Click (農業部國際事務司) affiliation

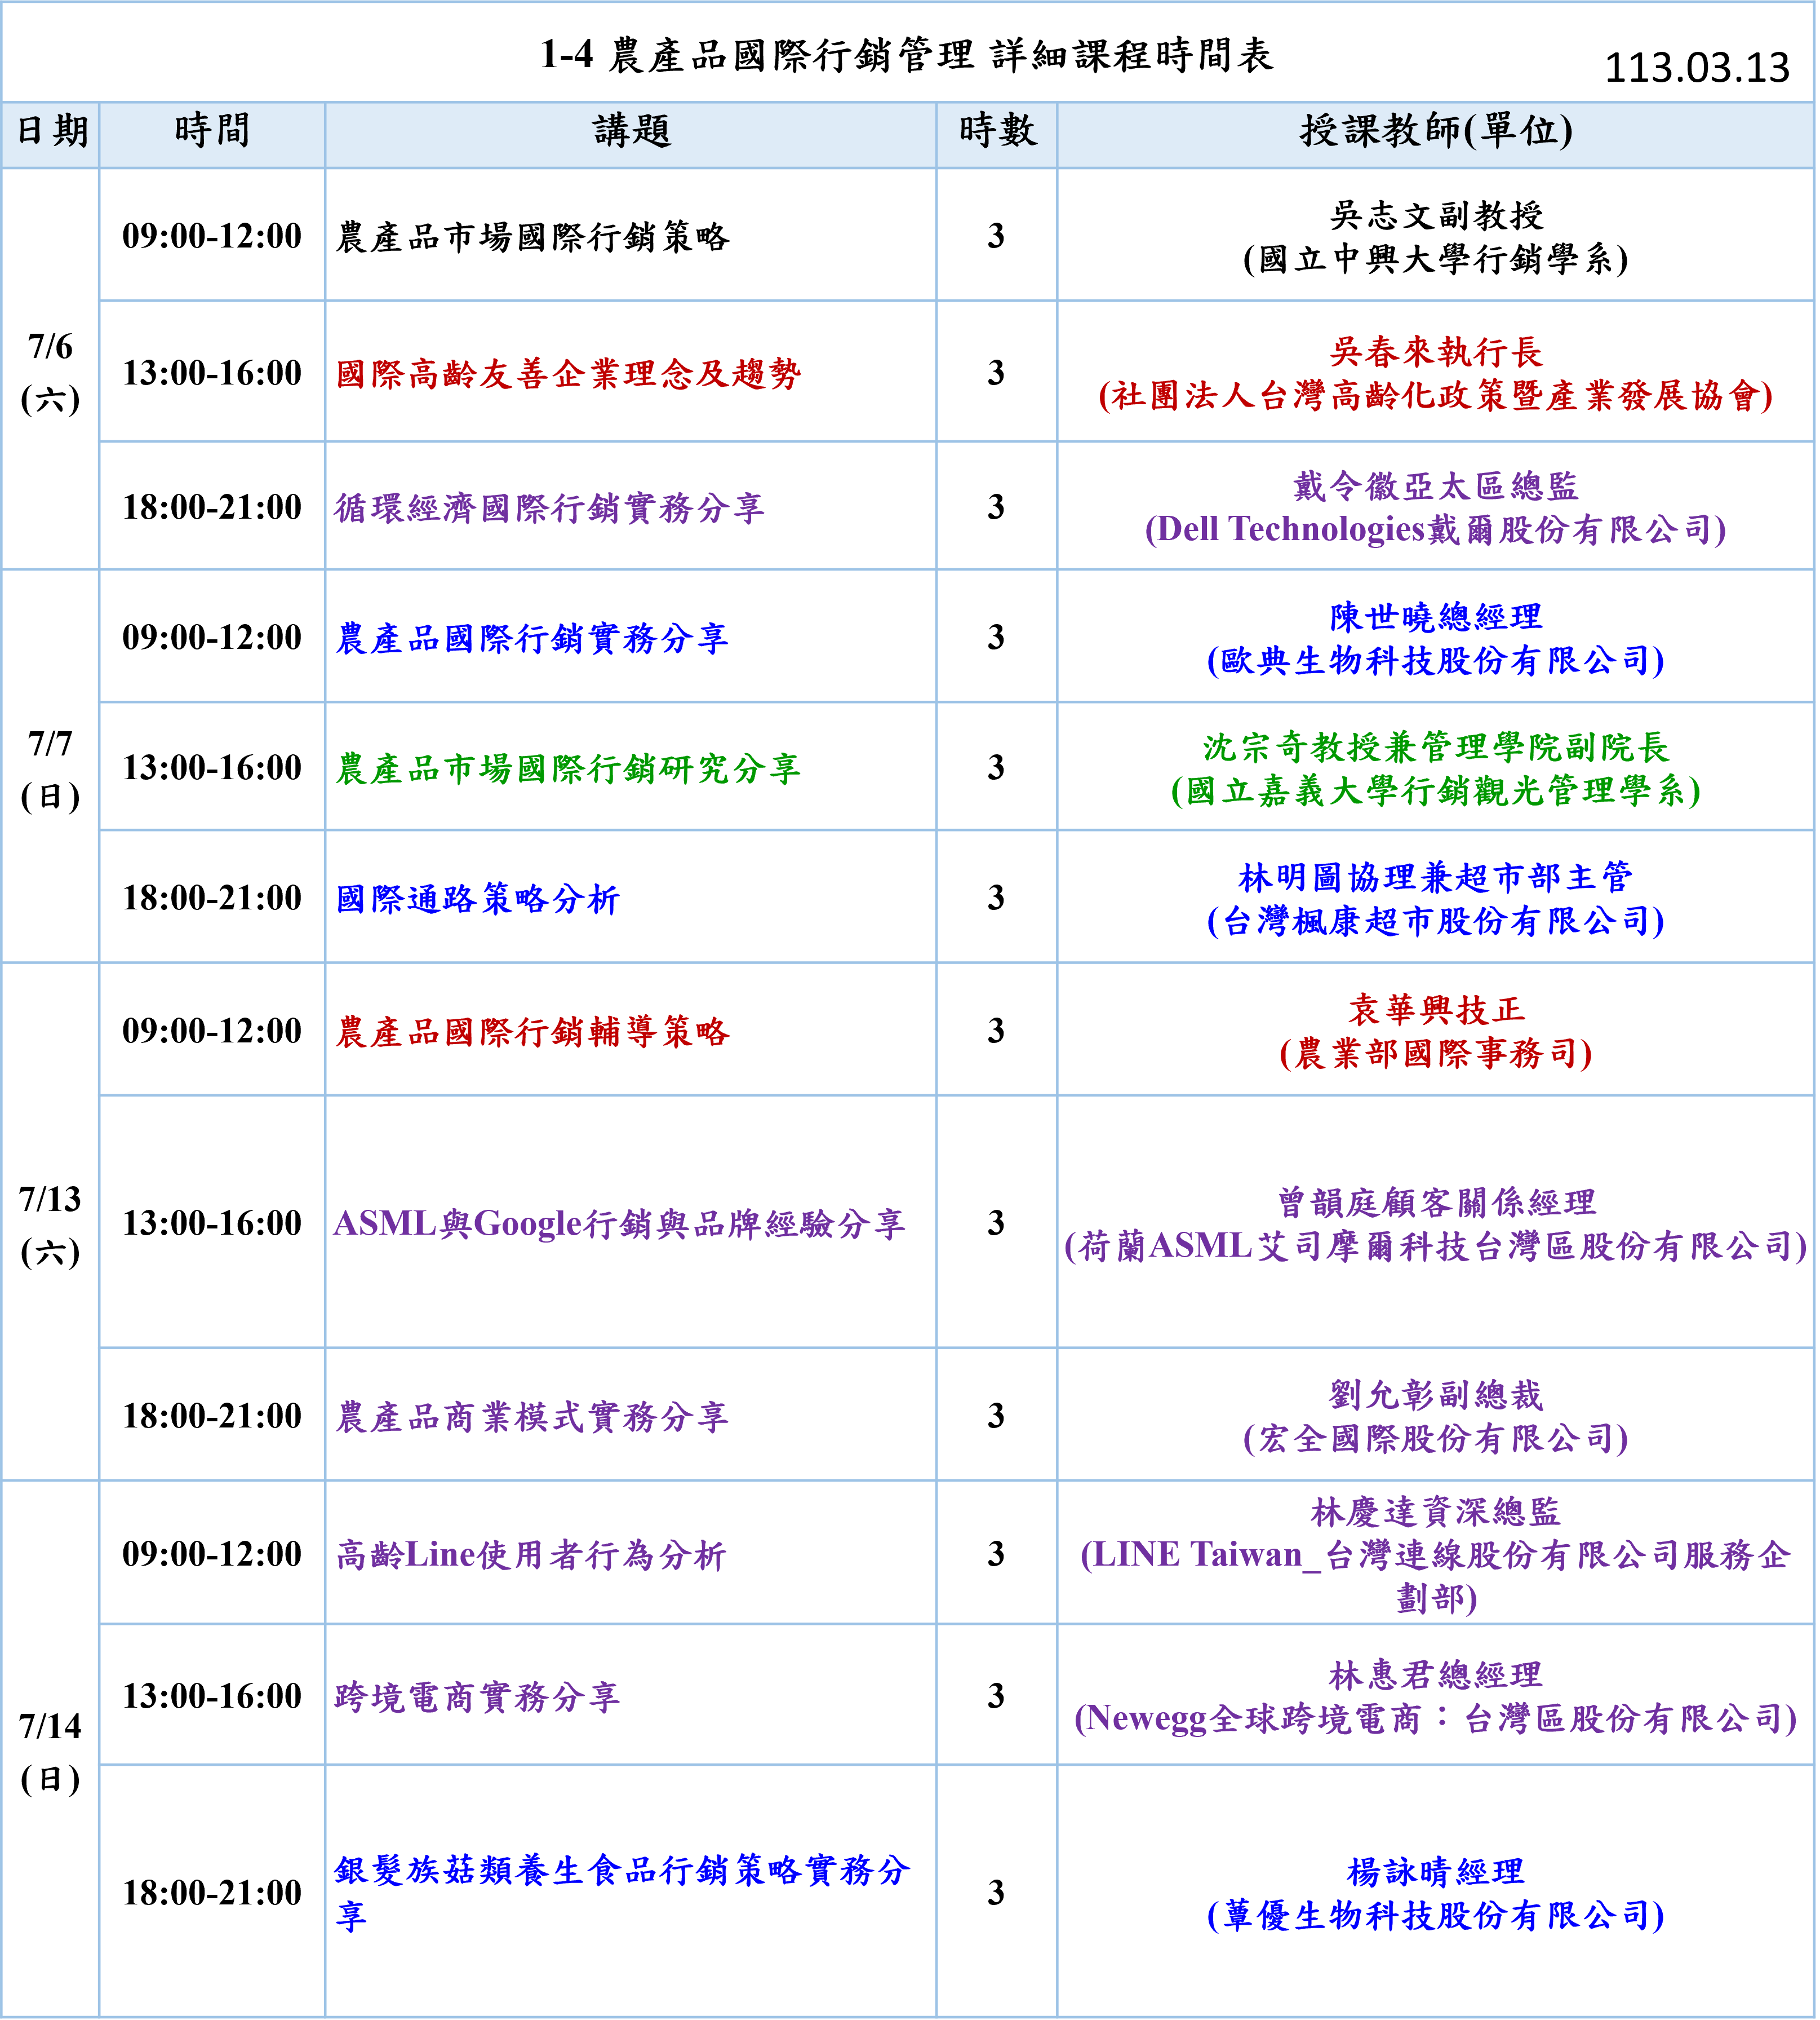(x=1436, y=1054)
